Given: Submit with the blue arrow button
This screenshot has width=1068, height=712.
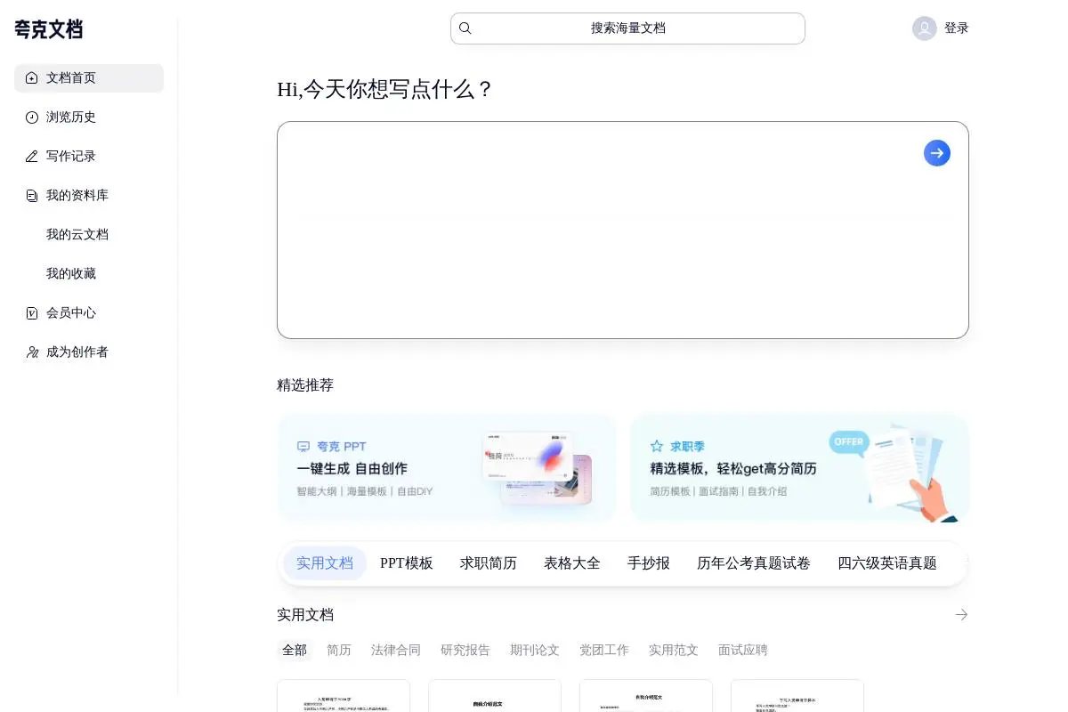Looking at the screenshot, I should [936, 153].
